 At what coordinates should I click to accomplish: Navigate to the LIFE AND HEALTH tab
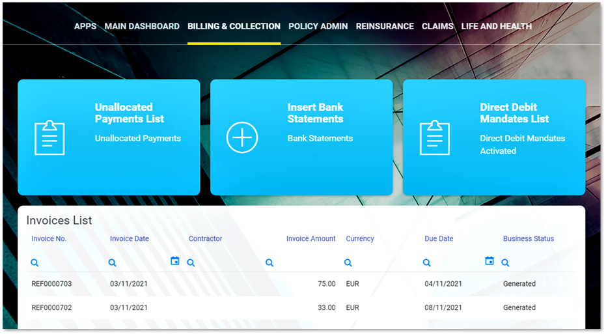click(497, 27)
